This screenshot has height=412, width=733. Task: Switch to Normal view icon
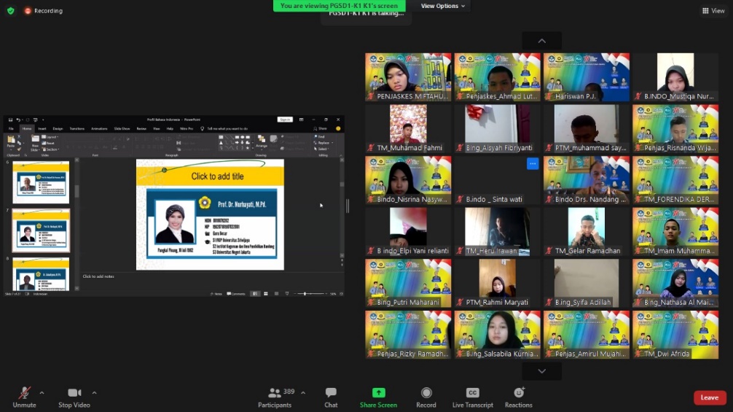255,294
